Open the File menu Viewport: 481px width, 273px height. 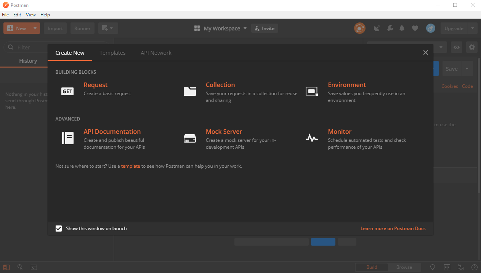click(5, 15)
